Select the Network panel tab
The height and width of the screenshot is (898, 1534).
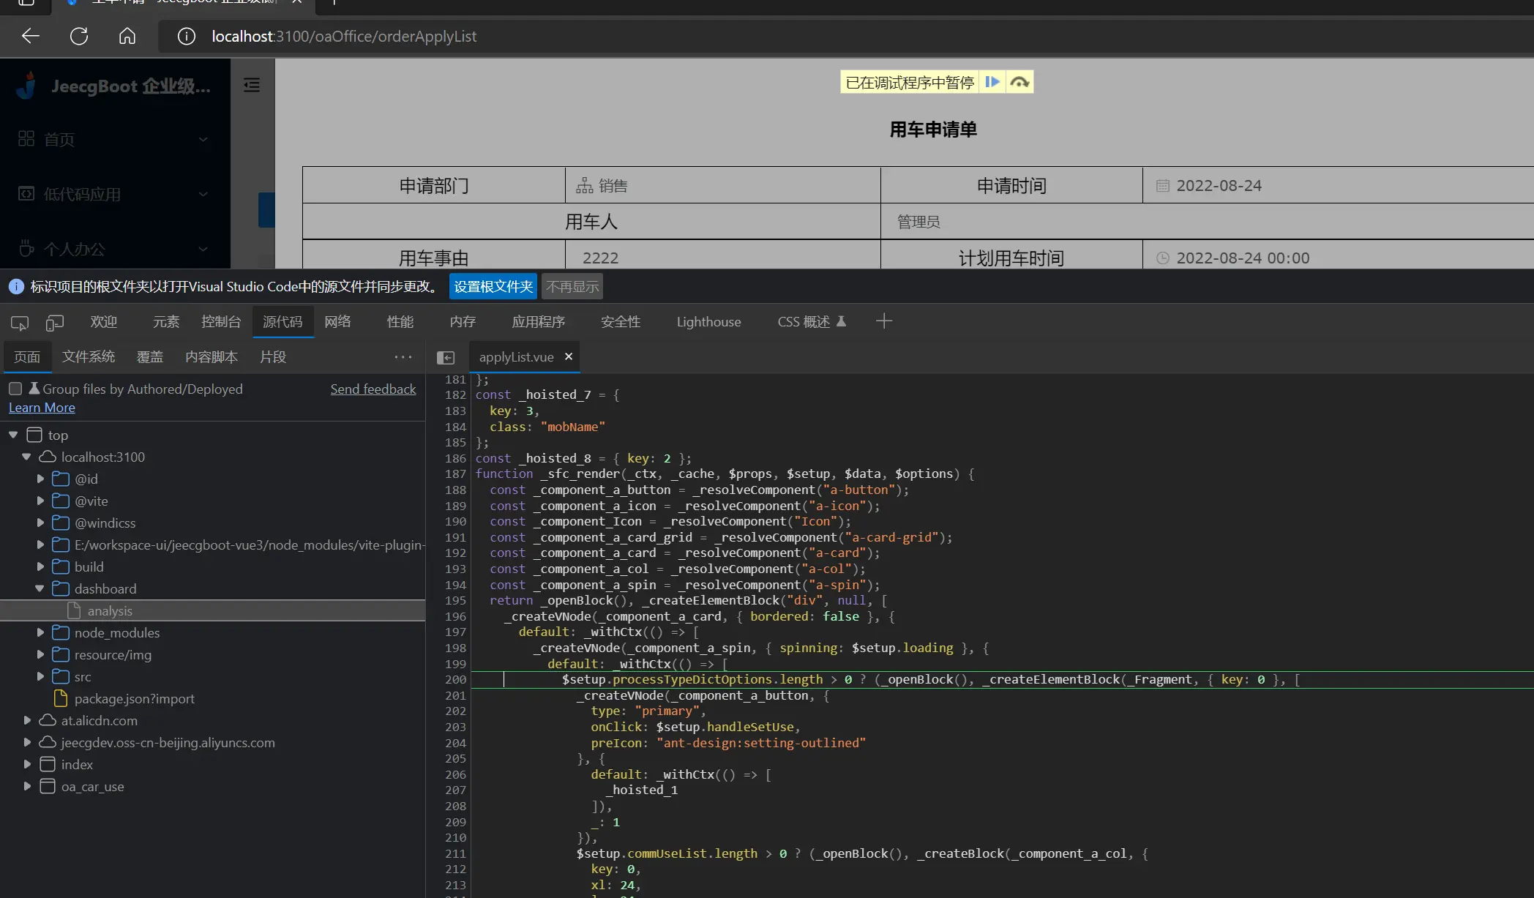click(338, 321)
